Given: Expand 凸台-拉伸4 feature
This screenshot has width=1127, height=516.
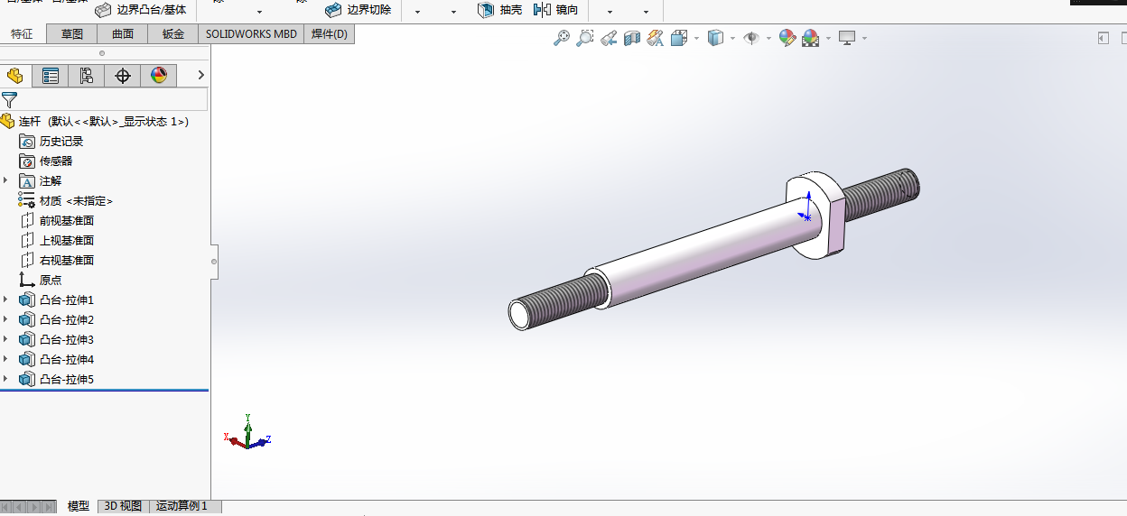Looking at the screenshot, I should [x=5, y=359].
